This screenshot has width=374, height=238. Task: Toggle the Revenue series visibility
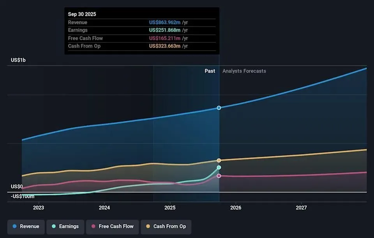coord(26,226)
